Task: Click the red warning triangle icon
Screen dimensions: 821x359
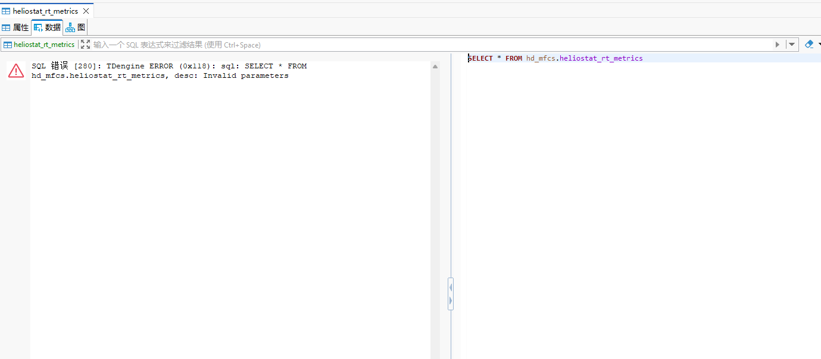Action: click(15, 71)
